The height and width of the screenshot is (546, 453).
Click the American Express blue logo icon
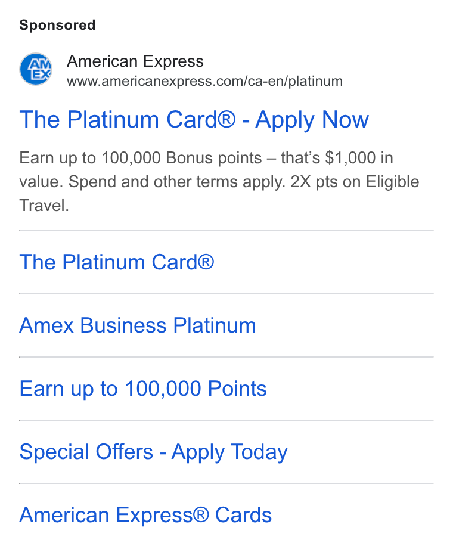pos(36,69)
